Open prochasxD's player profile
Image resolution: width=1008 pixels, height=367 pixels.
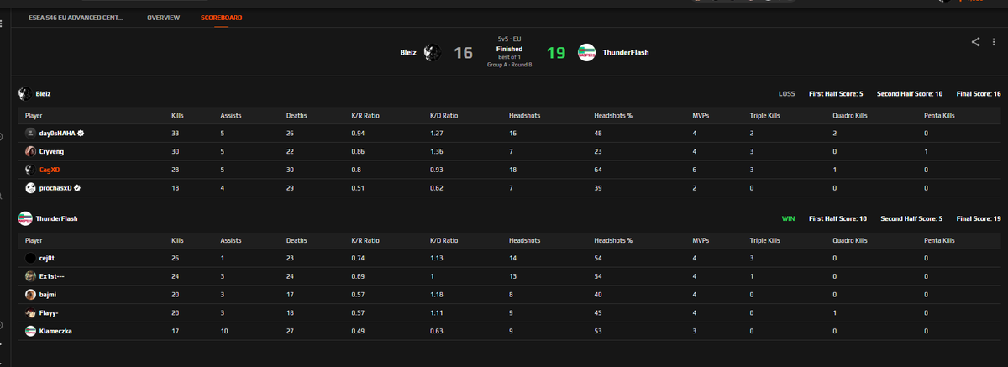pyautogui.click(x=57, y=188)
